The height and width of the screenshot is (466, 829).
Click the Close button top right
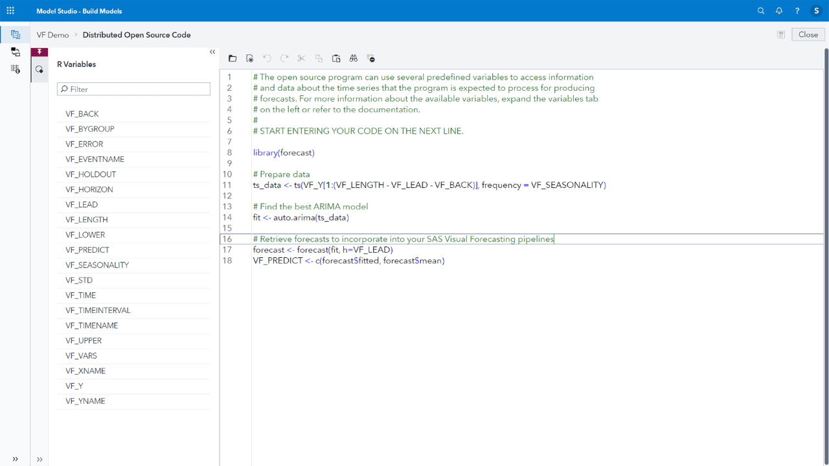click(x=808, y=34)
